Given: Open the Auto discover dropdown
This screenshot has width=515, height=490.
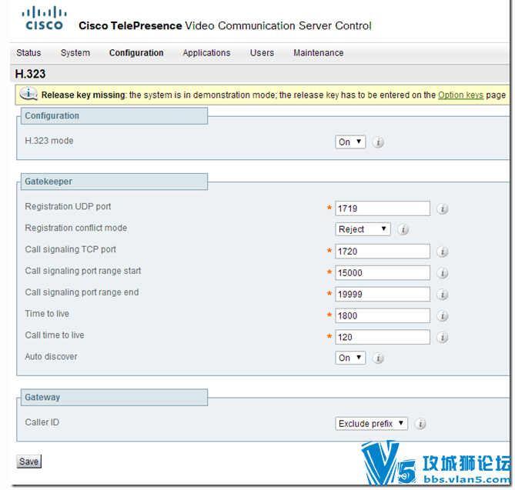Looking at the screenshot, I should (350, 358).
